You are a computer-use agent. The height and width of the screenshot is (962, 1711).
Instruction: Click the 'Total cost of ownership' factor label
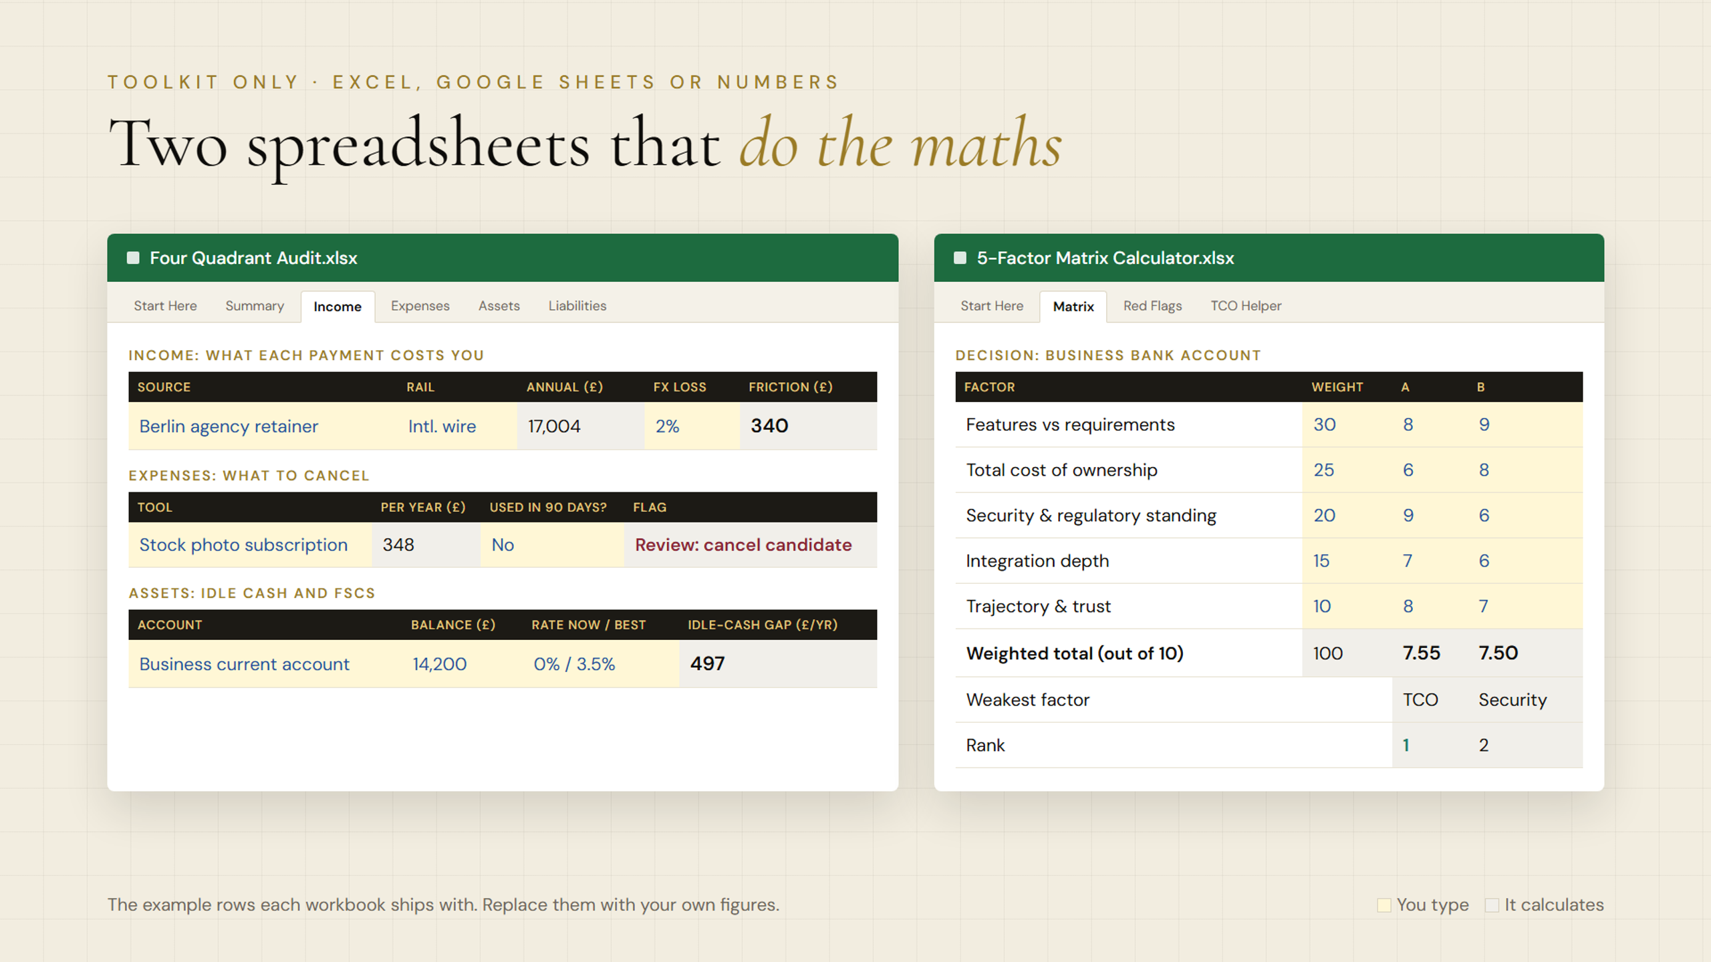pos(1061,470)
